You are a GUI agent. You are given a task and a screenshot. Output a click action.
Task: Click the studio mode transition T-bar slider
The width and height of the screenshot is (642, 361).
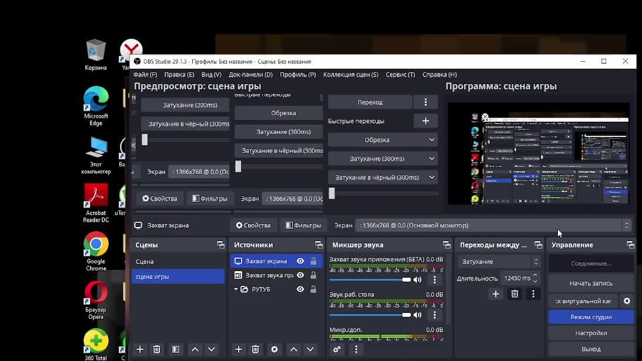pos(332,193)
